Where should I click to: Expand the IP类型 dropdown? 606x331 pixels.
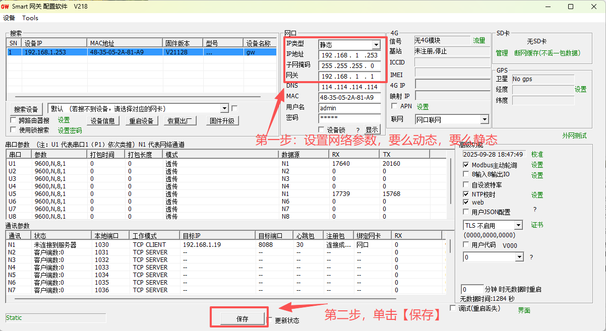[x=376, y=45]
